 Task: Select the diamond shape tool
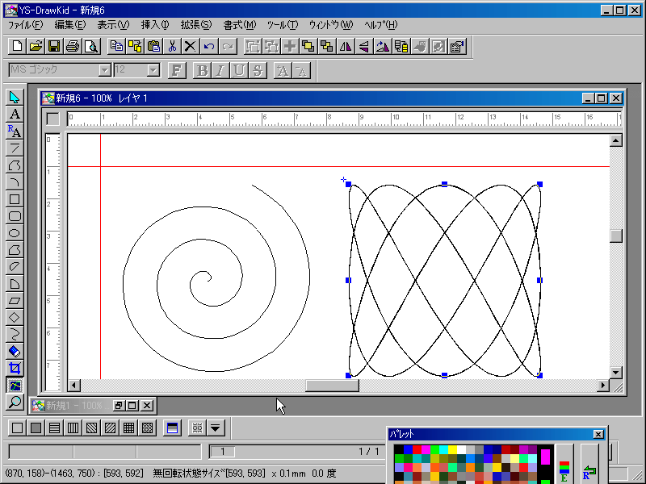15,318
